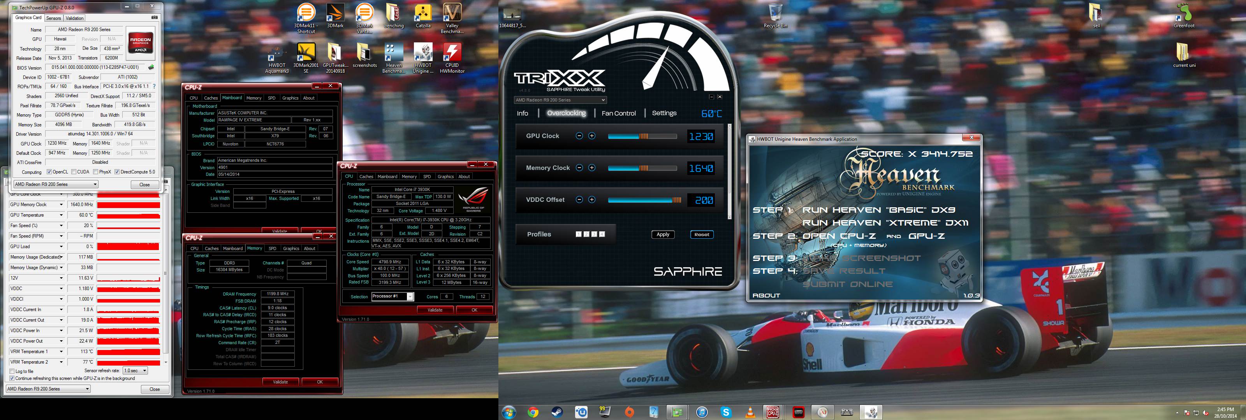The image size is (1246, 420).
Task: Click Validate in the CPU-Z processor window
Action: (435, 310)
